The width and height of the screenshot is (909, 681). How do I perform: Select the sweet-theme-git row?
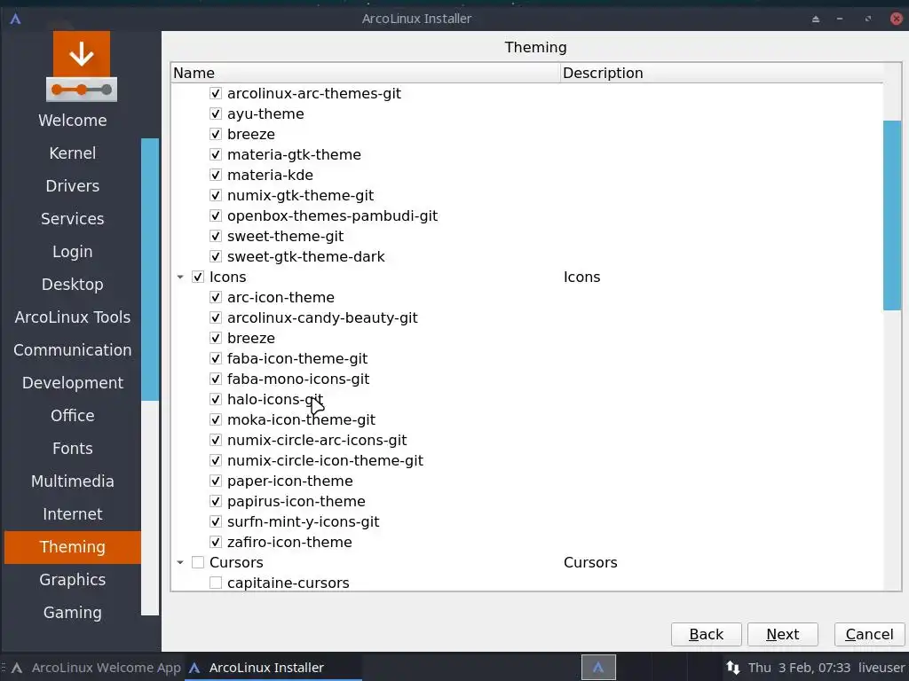pos(285,236)
